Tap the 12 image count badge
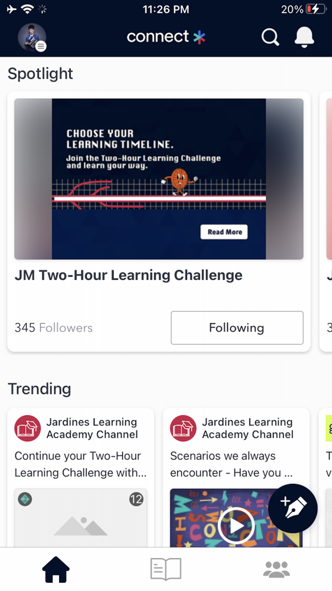 (136, 500)
